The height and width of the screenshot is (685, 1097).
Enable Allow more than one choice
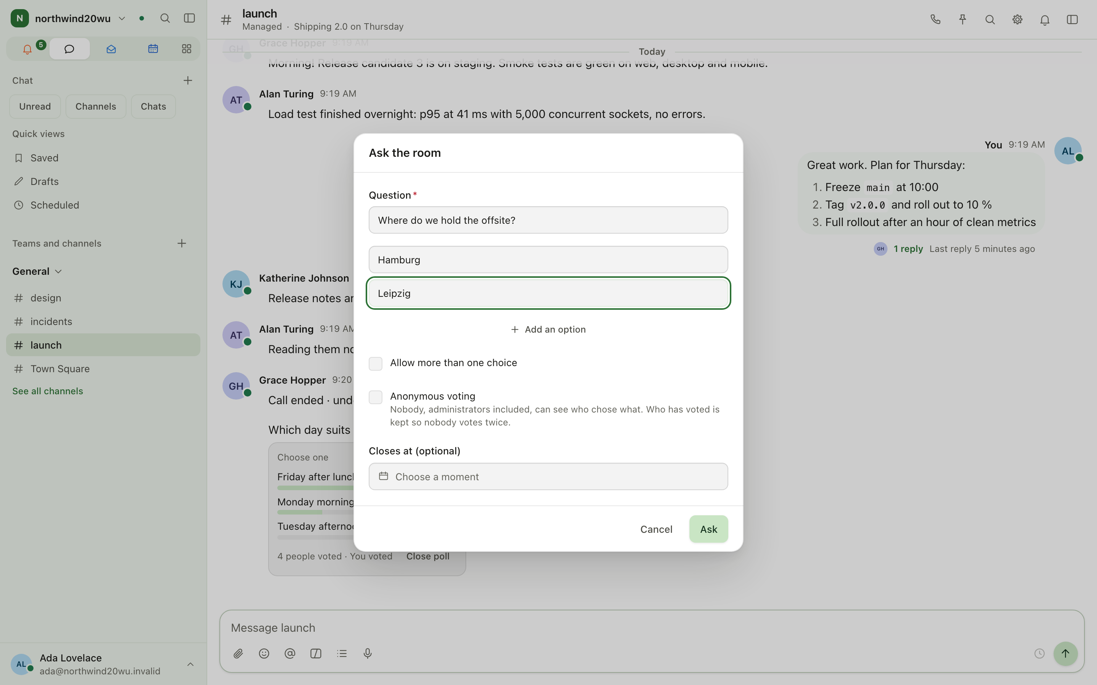pos(375,363)
